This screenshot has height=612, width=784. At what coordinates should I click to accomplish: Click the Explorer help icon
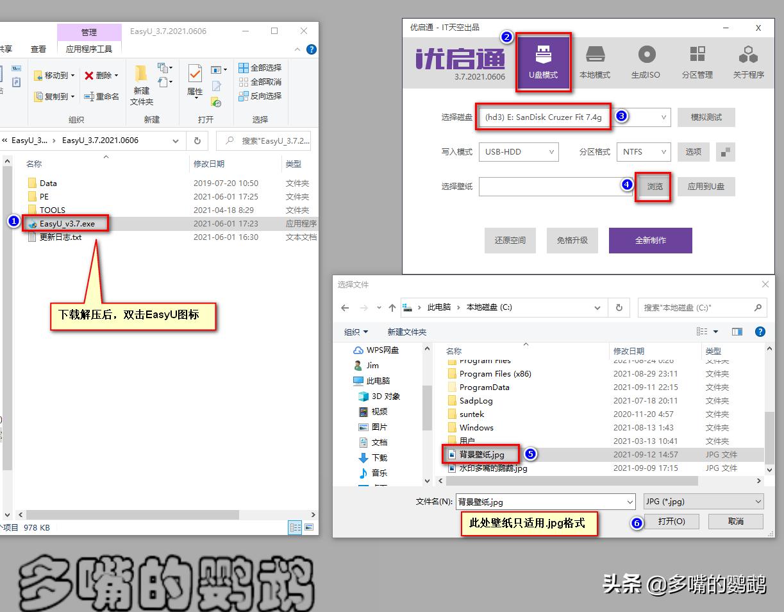coord(312,49)
